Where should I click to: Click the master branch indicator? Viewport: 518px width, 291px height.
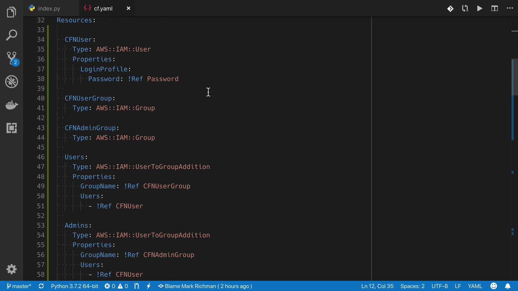tap(19, 286)
